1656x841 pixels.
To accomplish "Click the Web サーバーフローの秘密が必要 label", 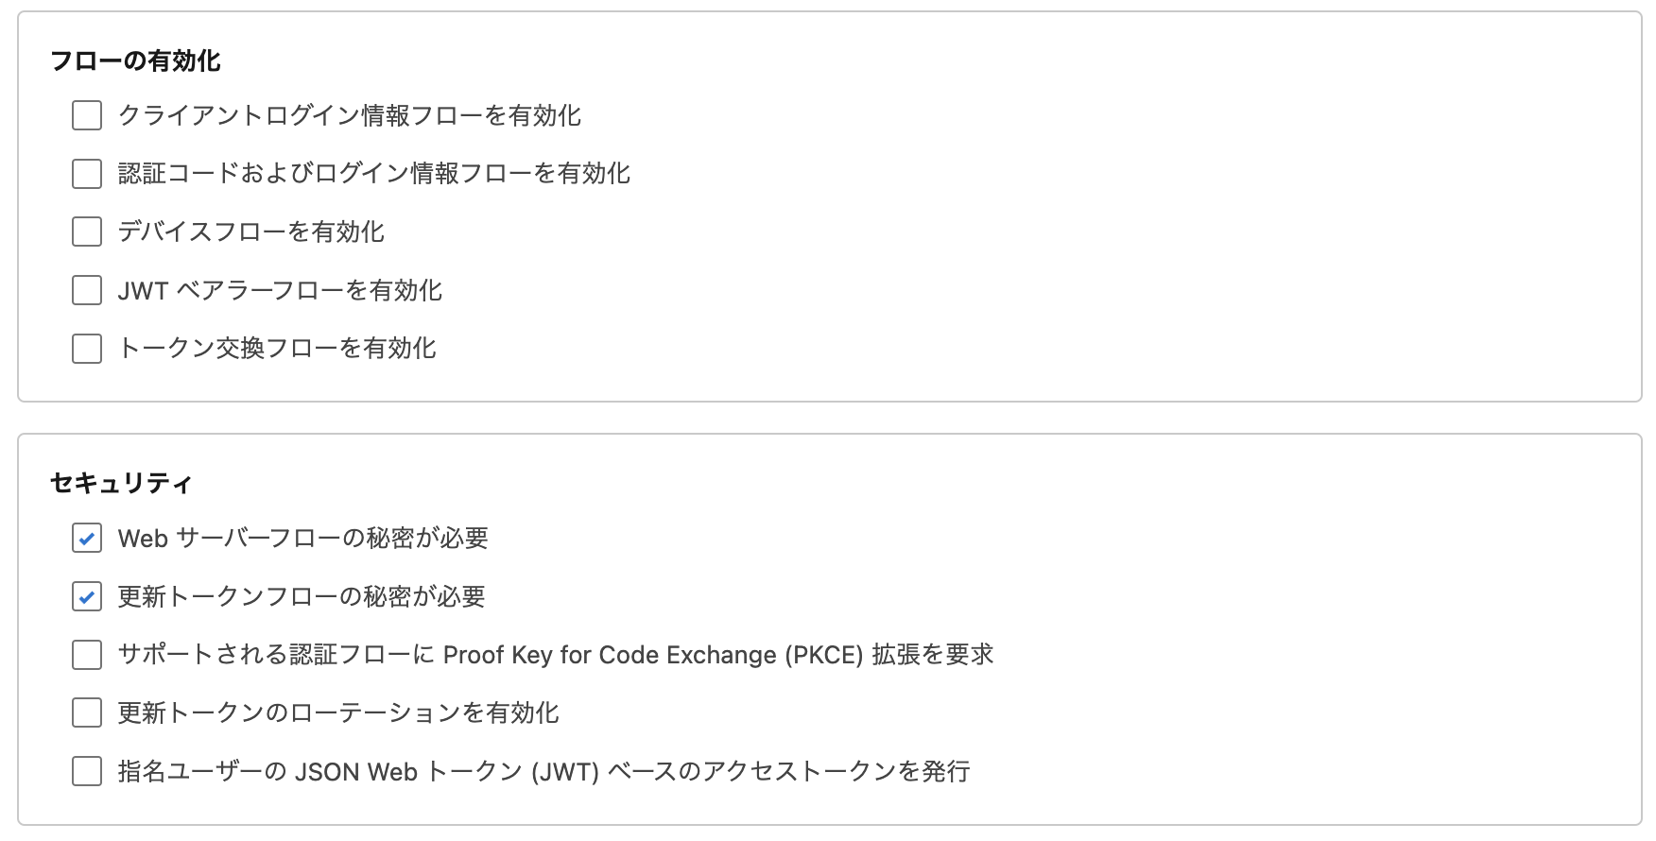I will 302,539.
